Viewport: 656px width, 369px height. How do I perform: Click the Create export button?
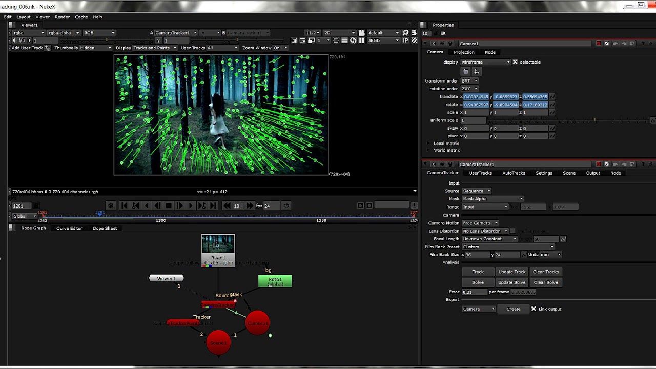514,309
